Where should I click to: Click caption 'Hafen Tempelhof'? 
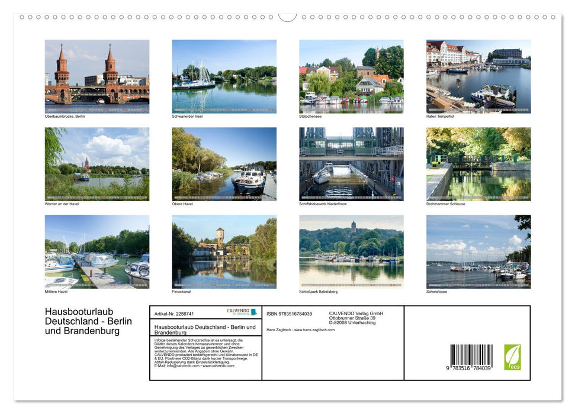pos(440,117)
